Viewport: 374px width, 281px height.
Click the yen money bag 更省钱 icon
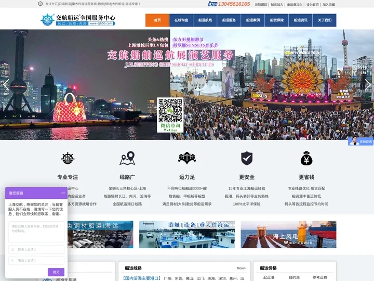[306, 158]
